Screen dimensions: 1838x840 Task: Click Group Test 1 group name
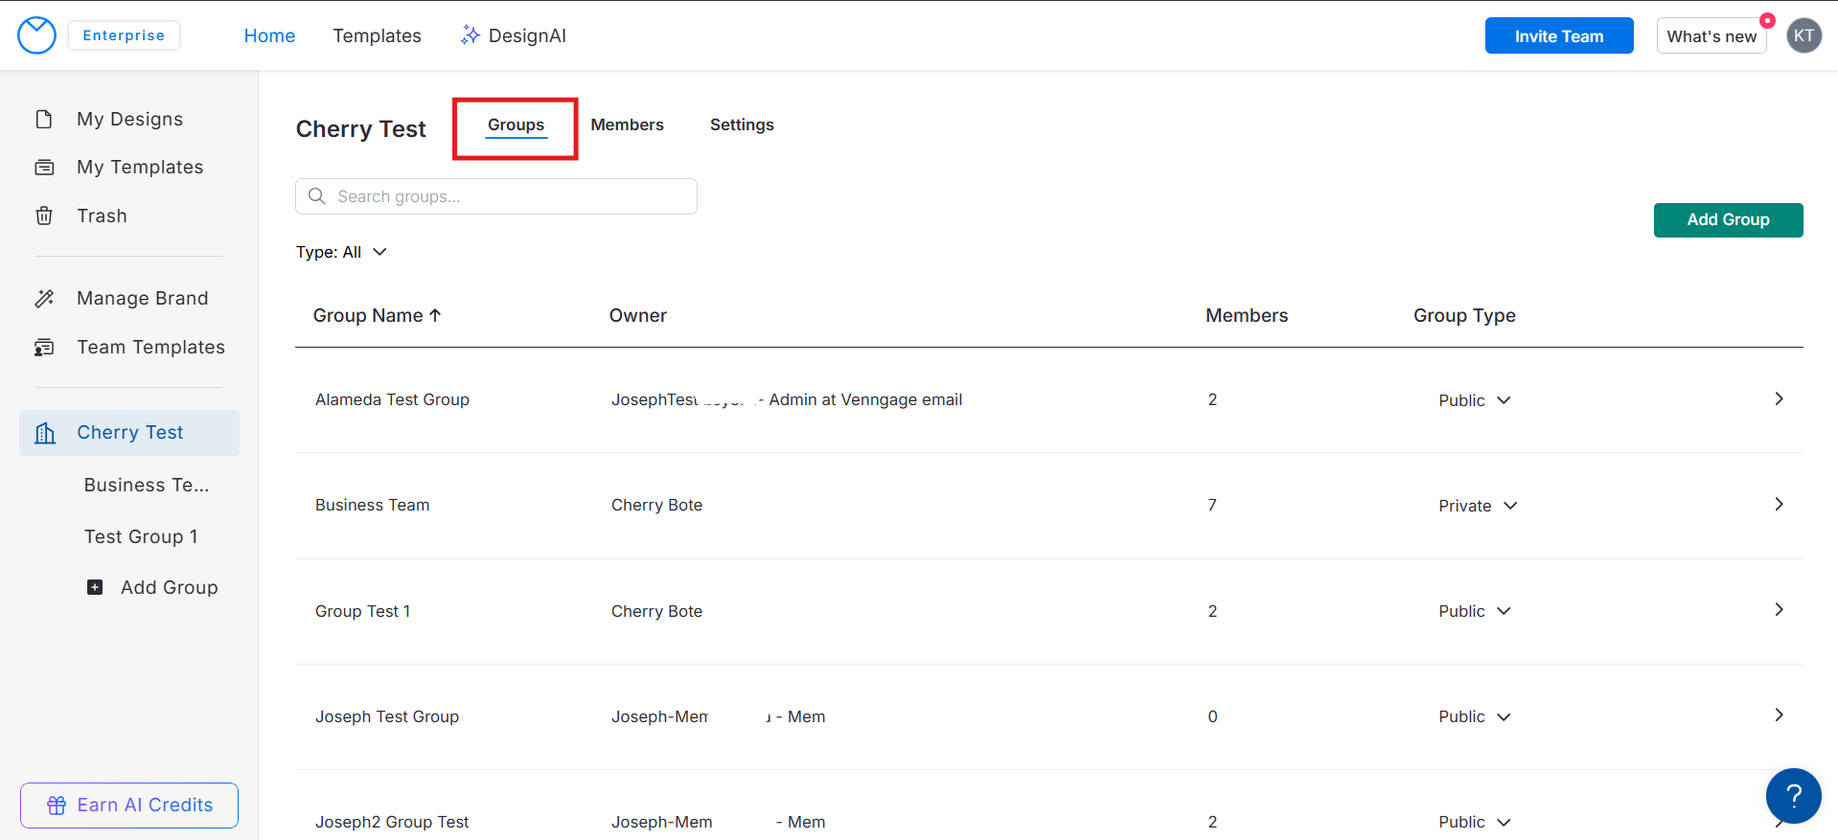[362, 611]
